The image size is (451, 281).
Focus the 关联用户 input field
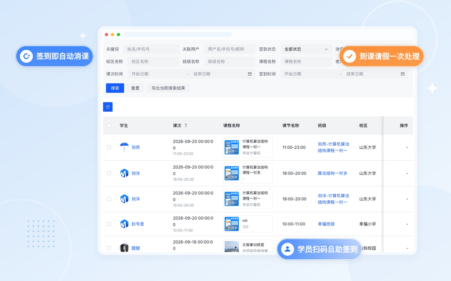point(229,49)
